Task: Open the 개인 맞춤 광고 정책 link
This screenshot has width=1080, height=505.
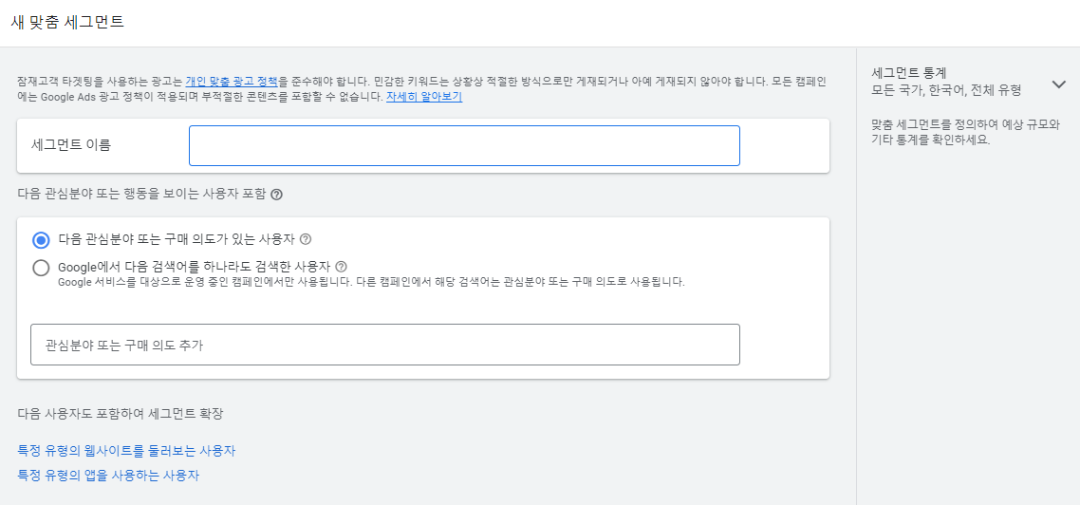Action: (x=233, y=81)
